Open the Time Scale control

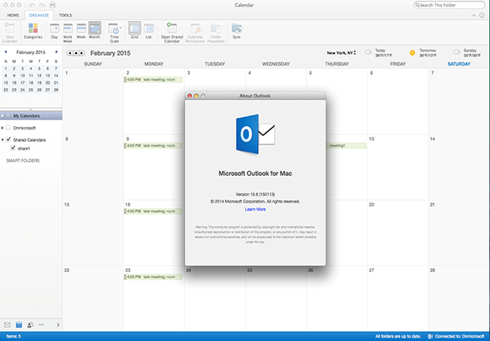tap(115, 32)
